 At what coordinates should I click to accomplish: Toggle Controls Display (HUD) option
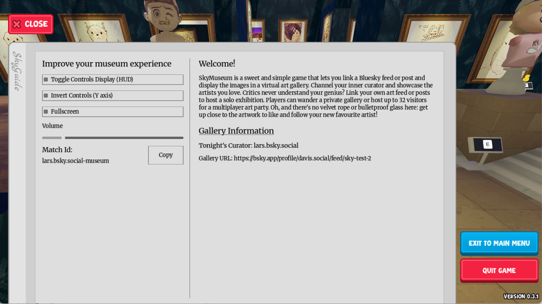113,79
